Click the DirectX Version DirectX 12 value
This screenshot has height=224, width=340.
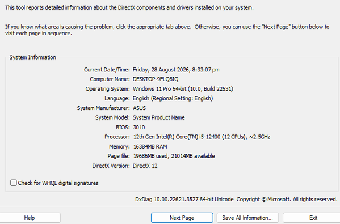click(145, 166)
